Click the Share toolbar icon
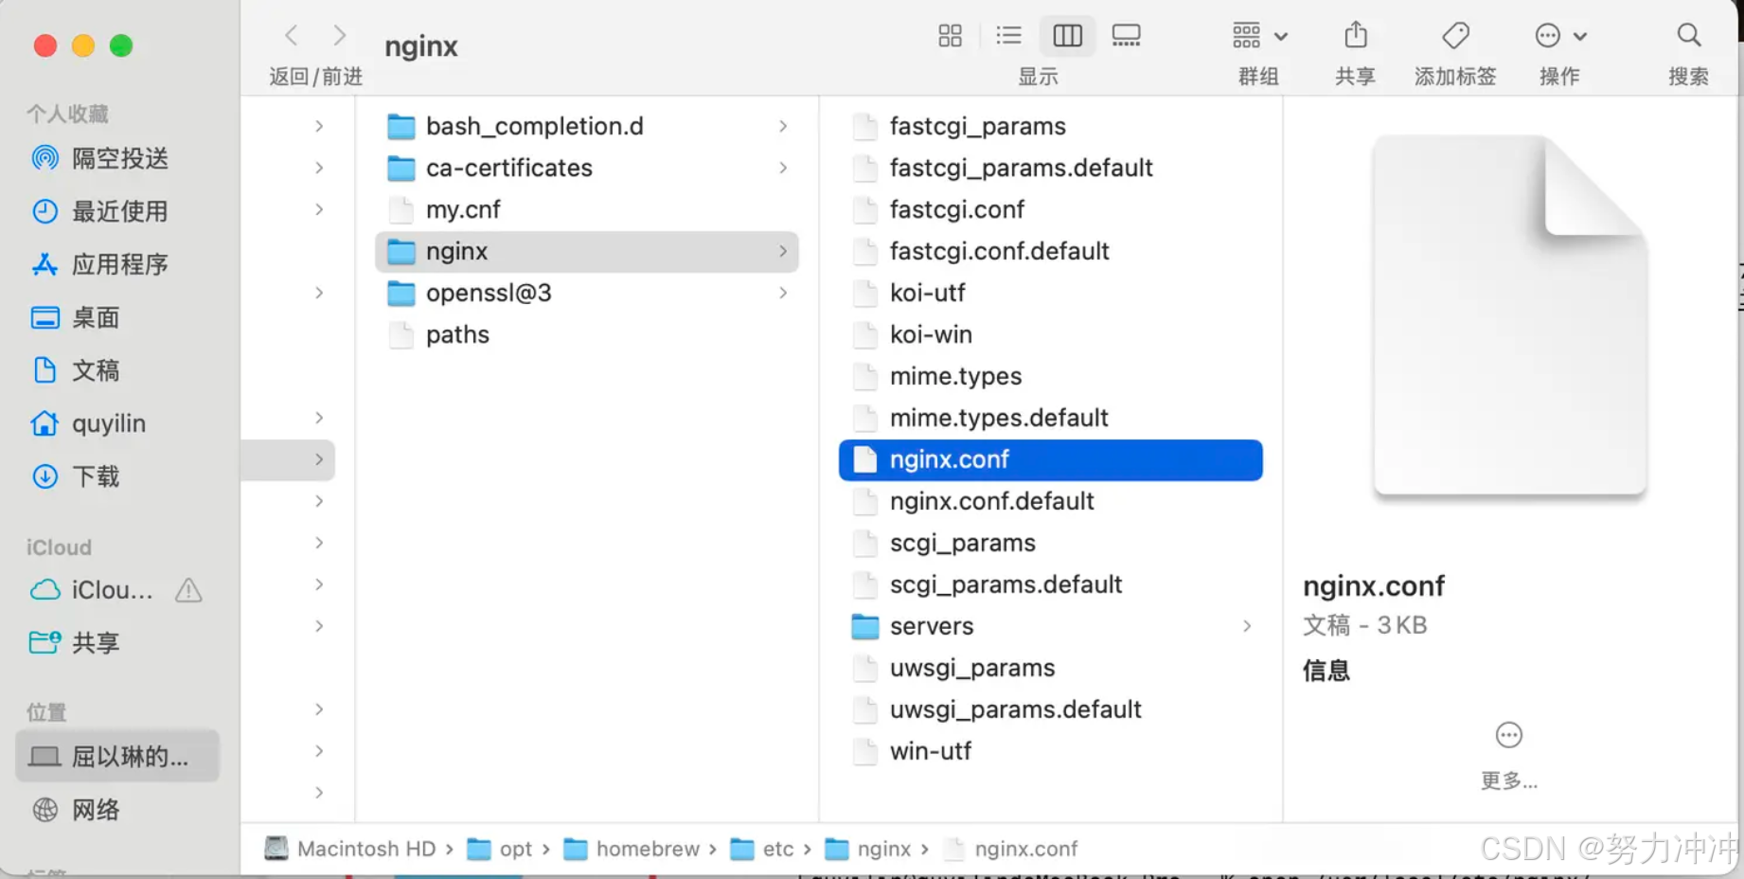The image size is (1744, 879). tap(1356, 35)
